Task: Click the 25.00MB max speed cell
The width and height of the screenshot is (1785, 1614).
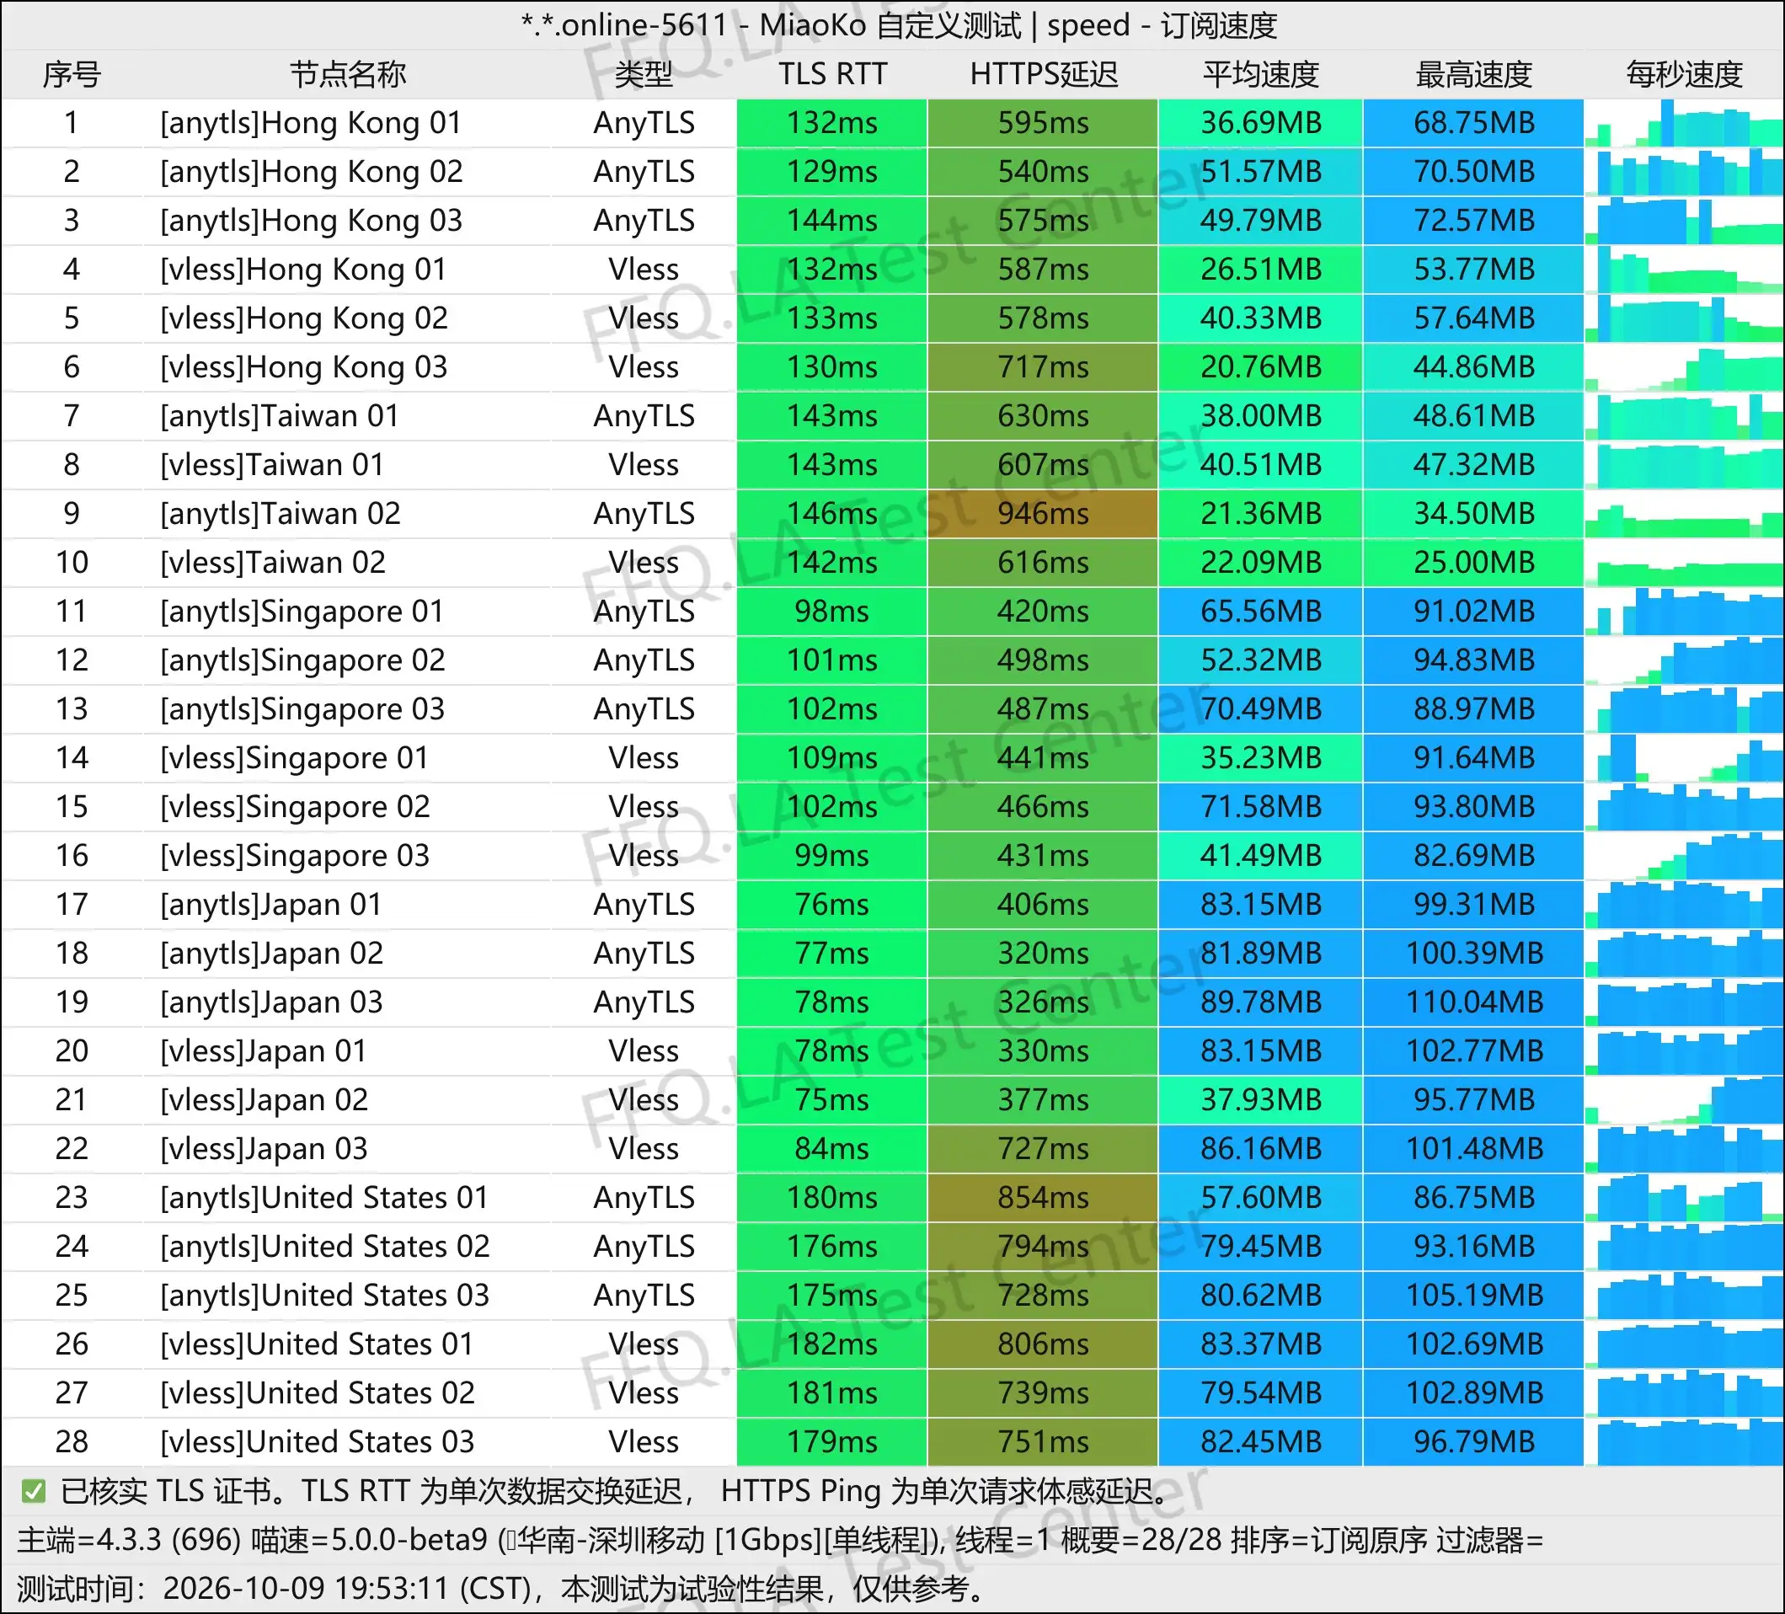Action: point(1473,562)
